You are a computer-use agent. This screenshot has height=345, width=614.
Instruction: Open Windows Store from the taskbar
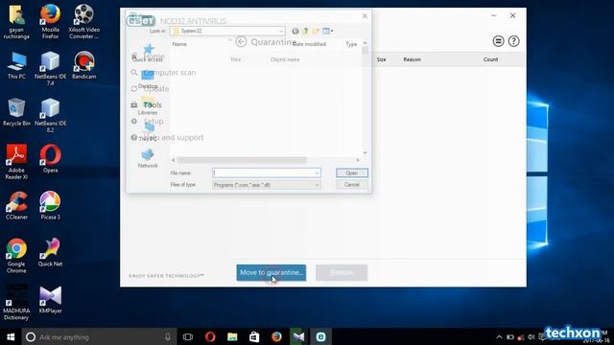coord(254,336)
